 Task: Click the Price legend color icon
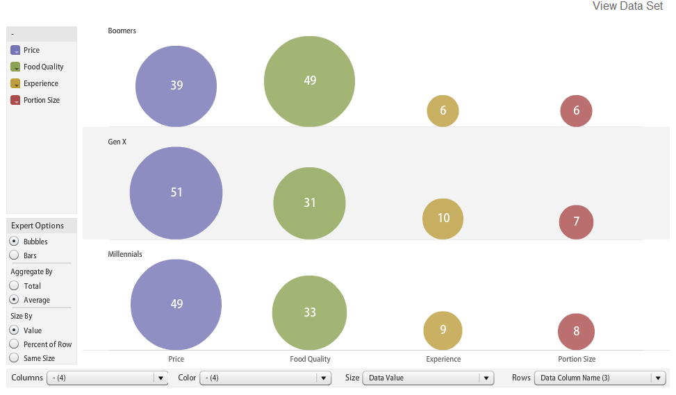[x=15, y=50]
